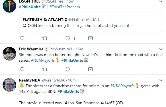View Eric Waymire's profile picture
Image resolution: width=166 pixels, height=107 pixels.
[x=9, y=54]
